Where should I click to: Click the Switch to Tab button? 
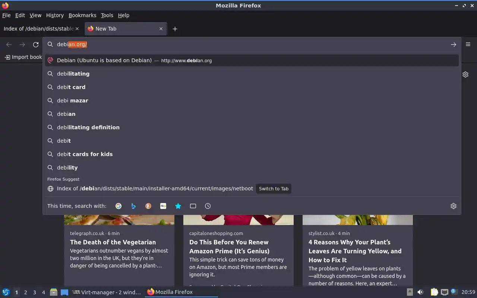point(274,188)
